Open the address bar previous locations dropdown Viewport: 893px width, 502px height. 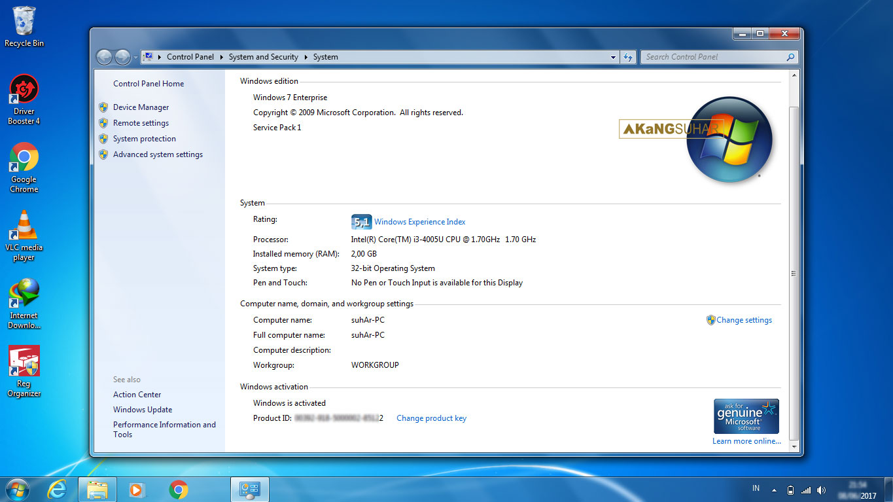point(613,57)
